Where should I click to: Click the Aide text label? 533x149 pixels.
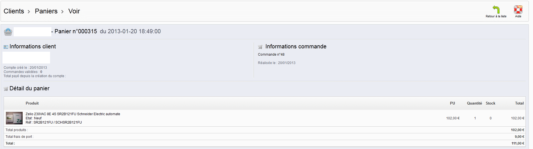(x=518, y=16)
